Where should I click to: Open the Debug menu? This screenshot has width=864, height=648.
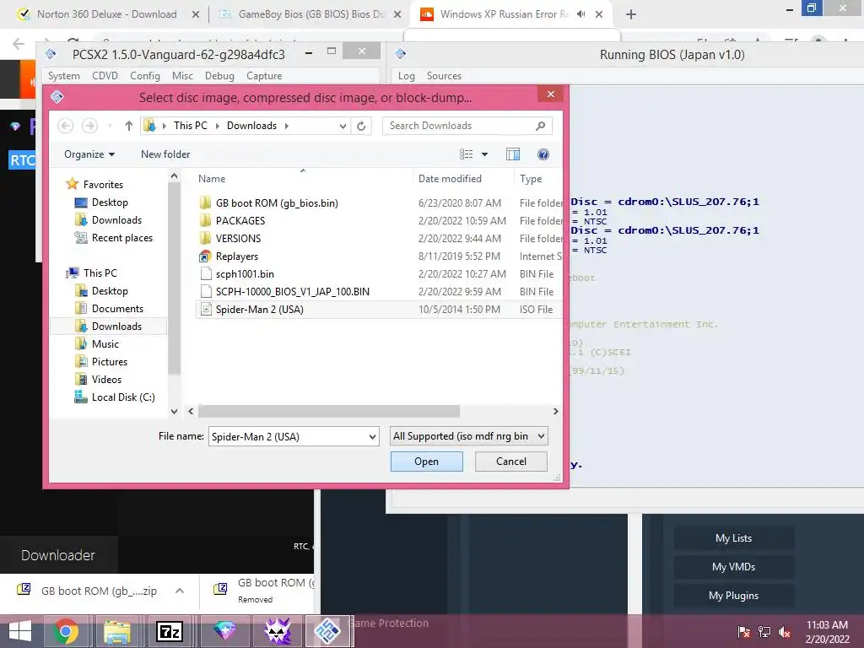pos(219,75)
